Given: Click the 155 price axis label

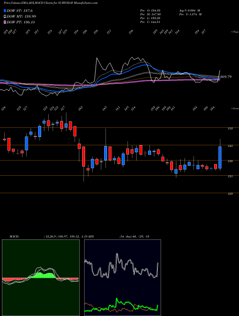Looking at the screenshot, I should tap(230, 128).
